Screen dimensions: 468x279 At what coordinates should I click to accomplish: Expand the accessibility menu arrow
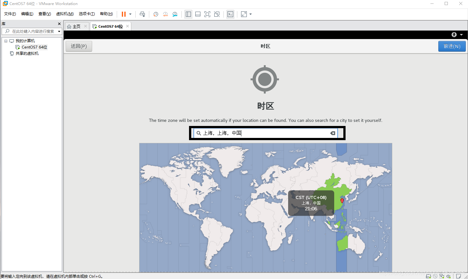[461, 35]
